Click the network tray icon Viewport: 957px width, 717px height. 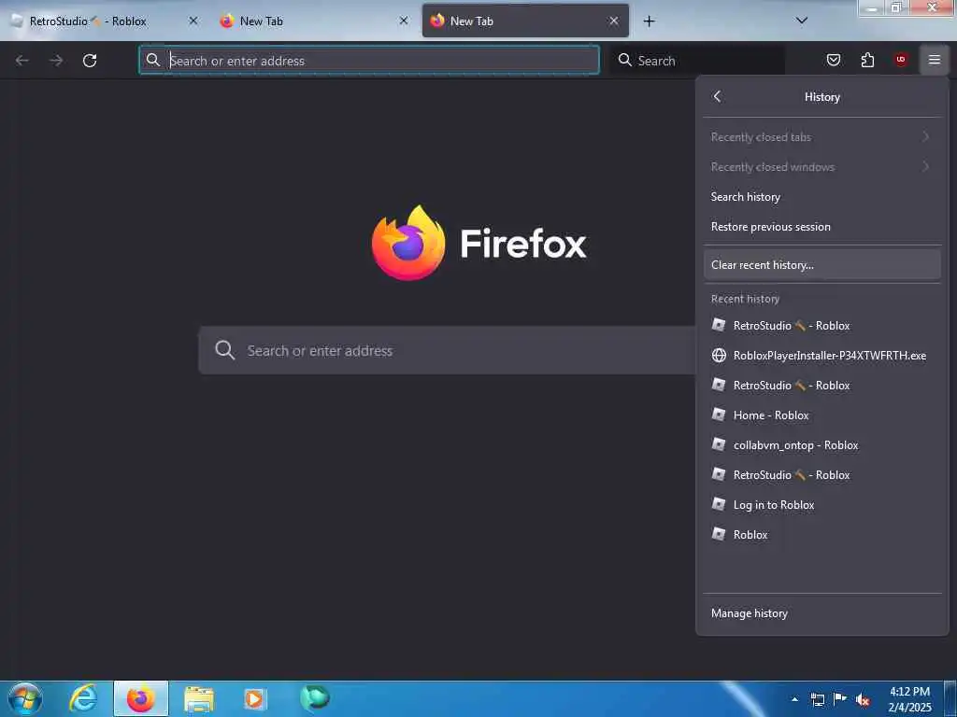(817, 699)
